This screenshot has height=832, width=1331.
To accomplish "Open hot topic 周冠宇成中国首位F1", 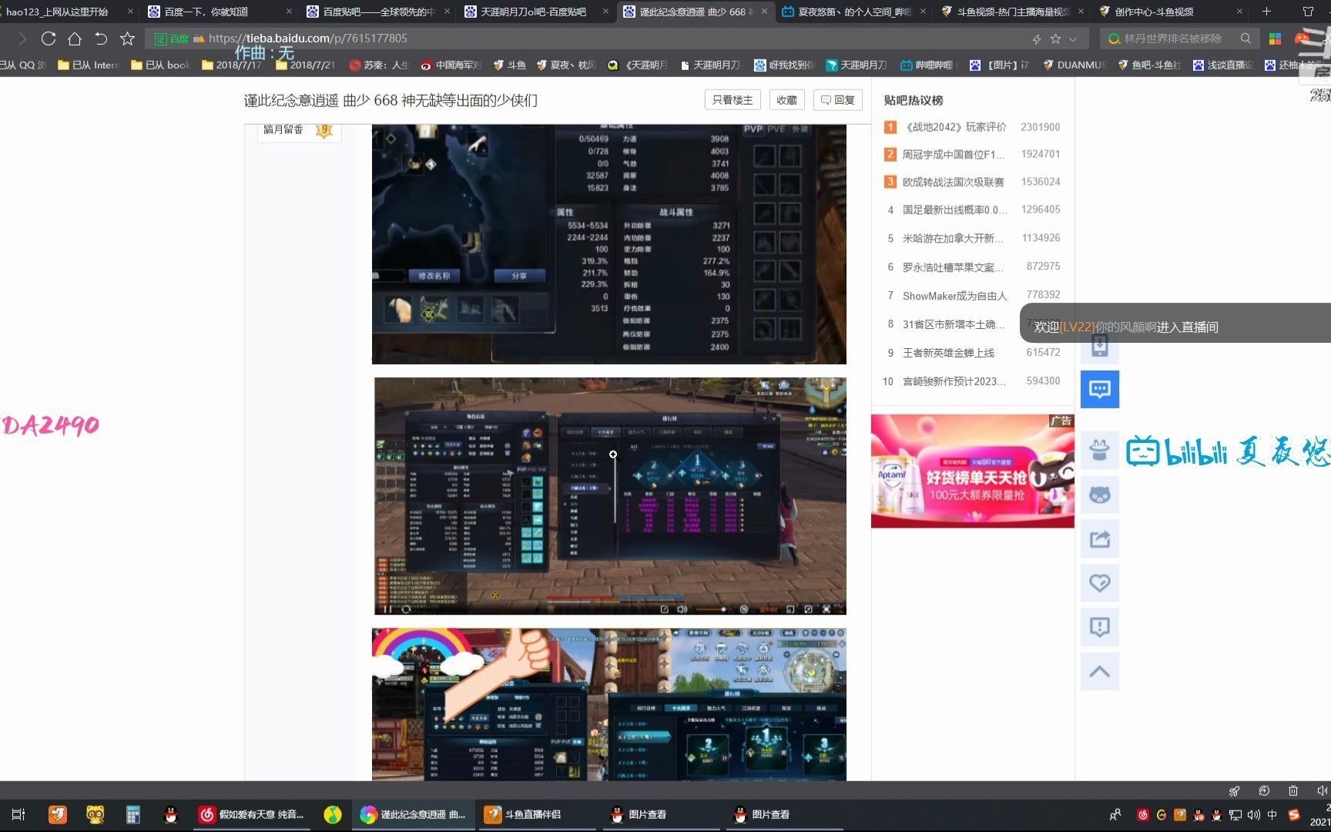I will [954, 154].
